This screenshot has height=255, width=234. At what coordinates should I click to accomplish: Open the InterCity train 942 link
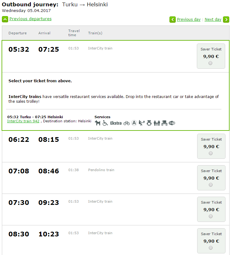point(23,121)
